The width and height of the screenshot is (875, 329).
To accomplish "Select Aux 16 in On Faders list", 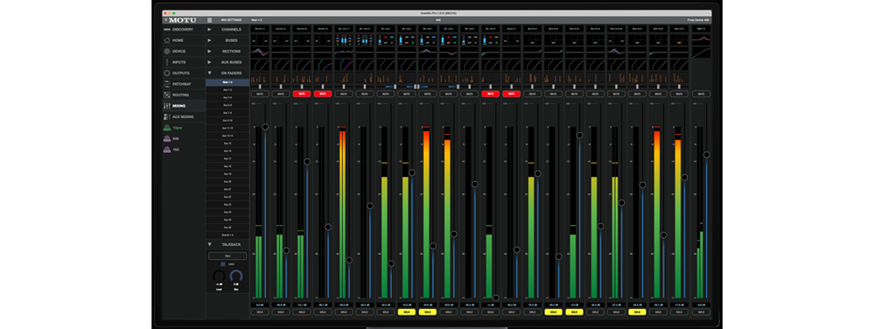I will [227, 151].
